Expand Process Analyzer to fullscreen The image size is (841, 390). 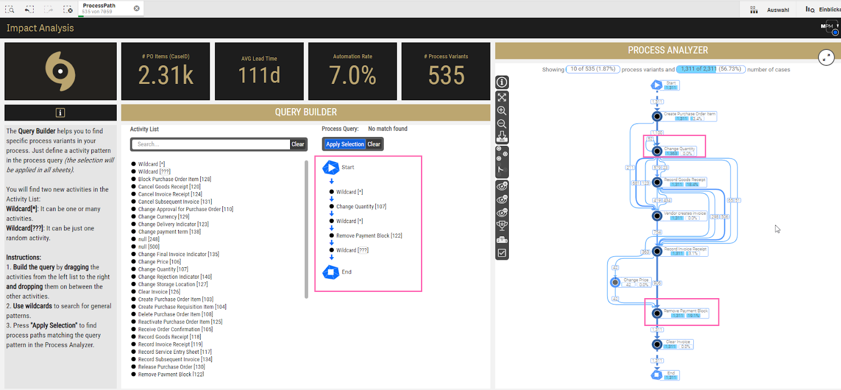tap(826, 58)
